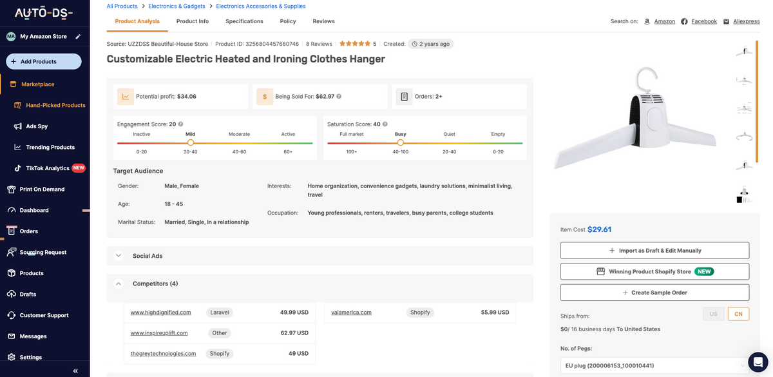Click the Being Sold For dollar icon

265,97
